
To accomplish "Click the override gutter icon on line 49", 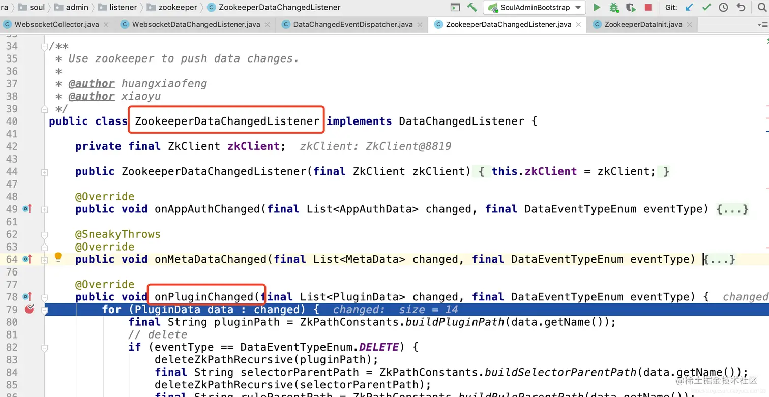I will [x=27, y=209].
